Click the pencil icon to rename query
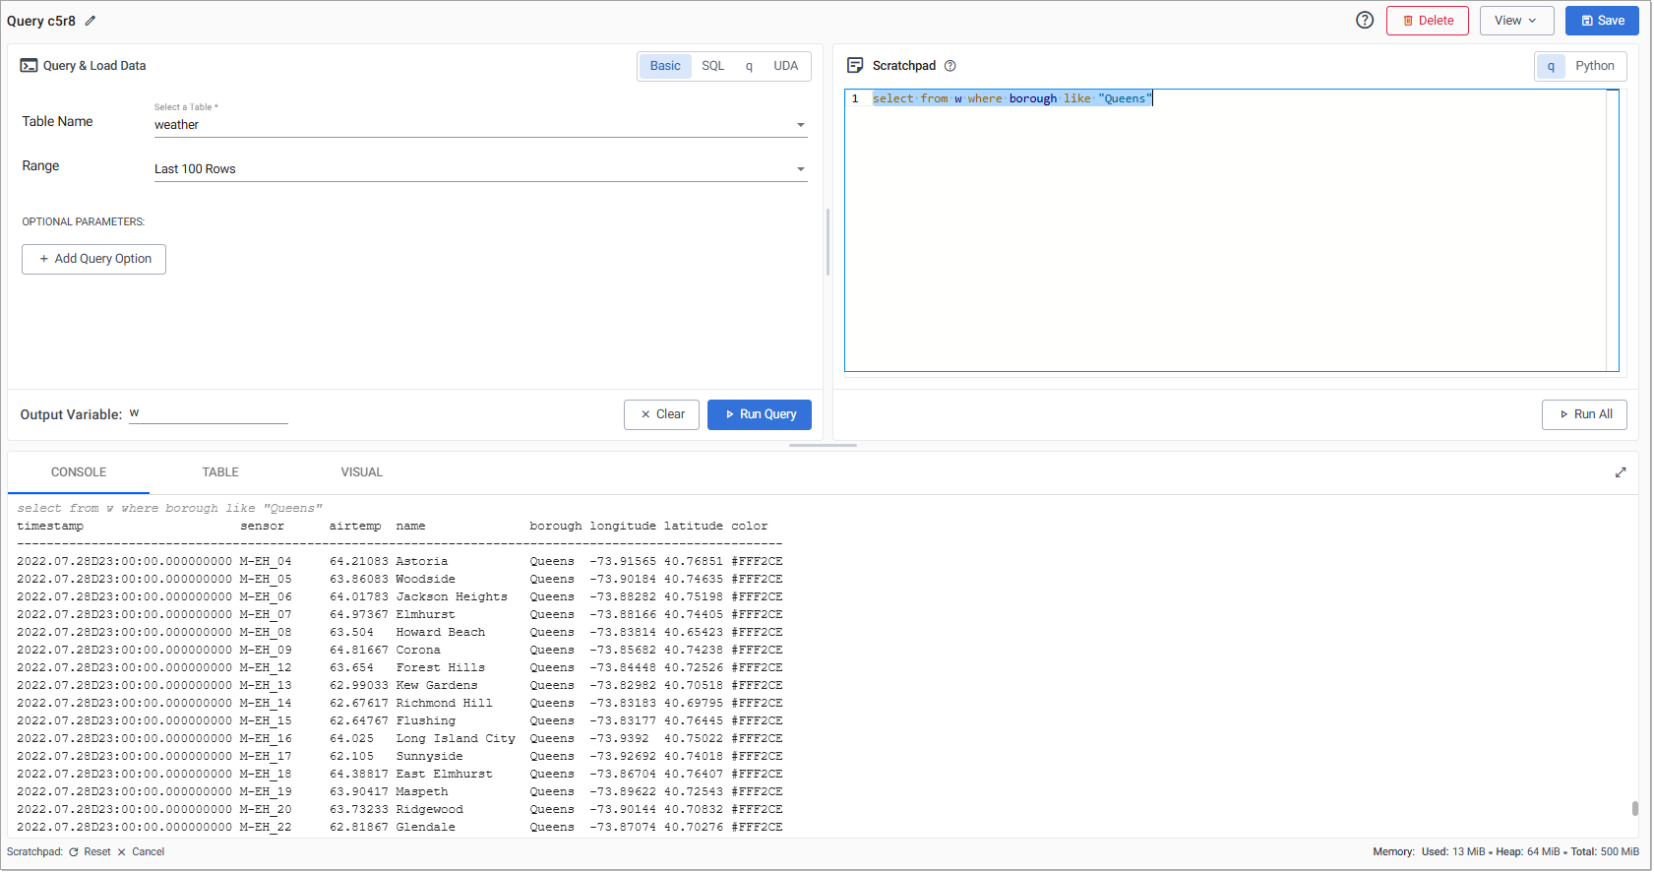 [x=91, y=21]
